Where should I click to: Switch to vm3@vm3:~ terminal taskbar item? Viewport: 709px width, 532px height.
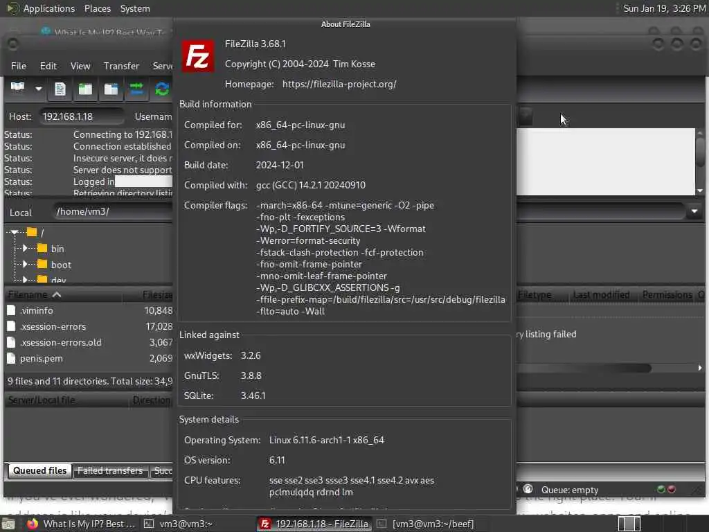pos(178,524)
